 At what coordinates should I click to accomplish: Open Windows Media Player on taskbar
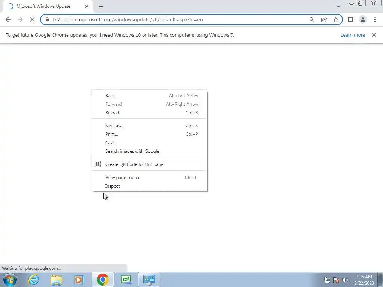pyautogui.click(x=79, y=280)
